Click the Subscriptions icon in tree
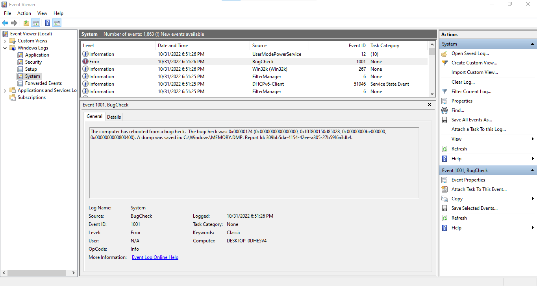This screenshot has width=537, height=286. coord(13,97)
